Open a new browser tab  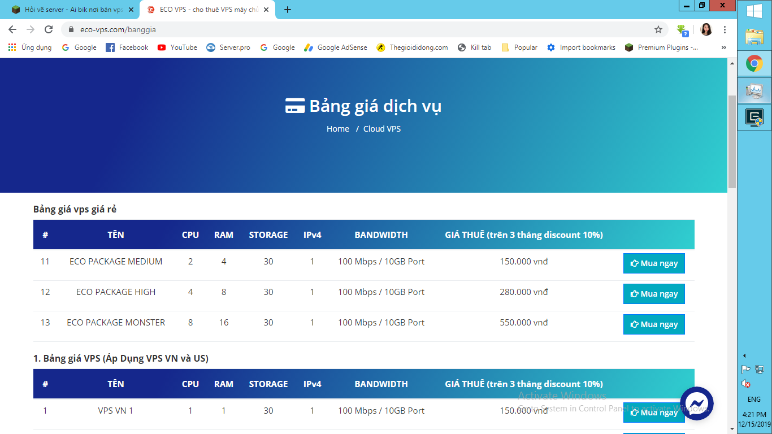(288, 10)
